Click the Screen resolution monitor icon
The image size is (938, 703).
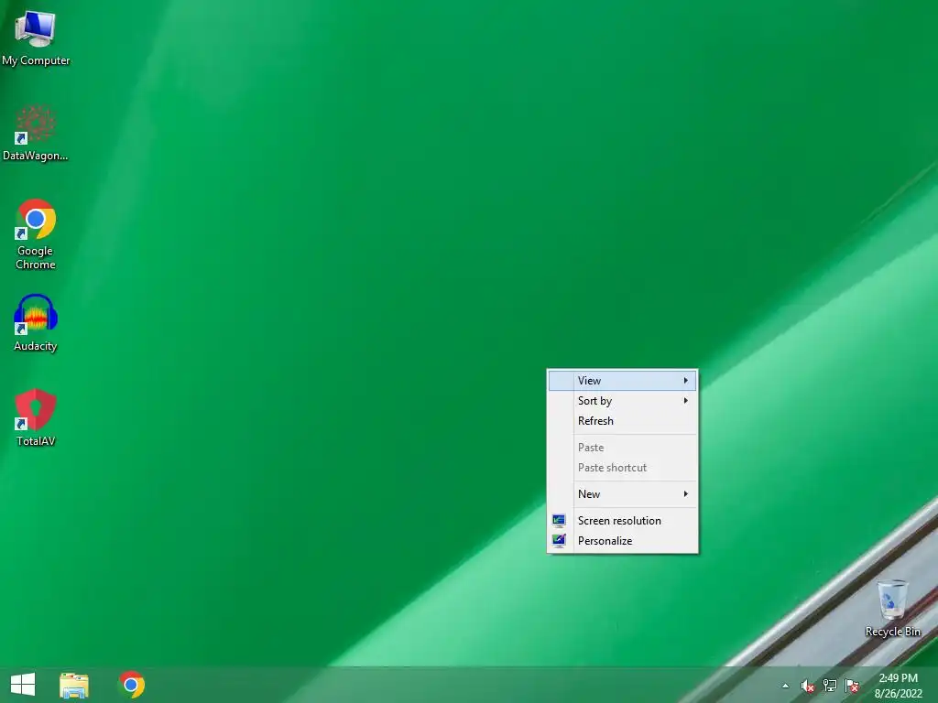coord(559,521)
